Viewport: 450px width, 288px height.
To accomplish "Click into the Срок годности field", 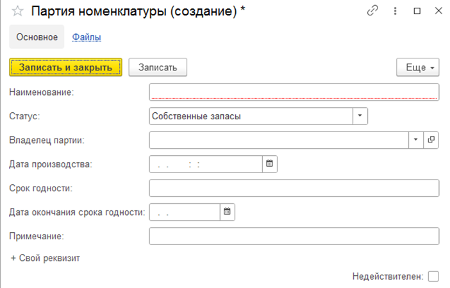I will (294, 188).
